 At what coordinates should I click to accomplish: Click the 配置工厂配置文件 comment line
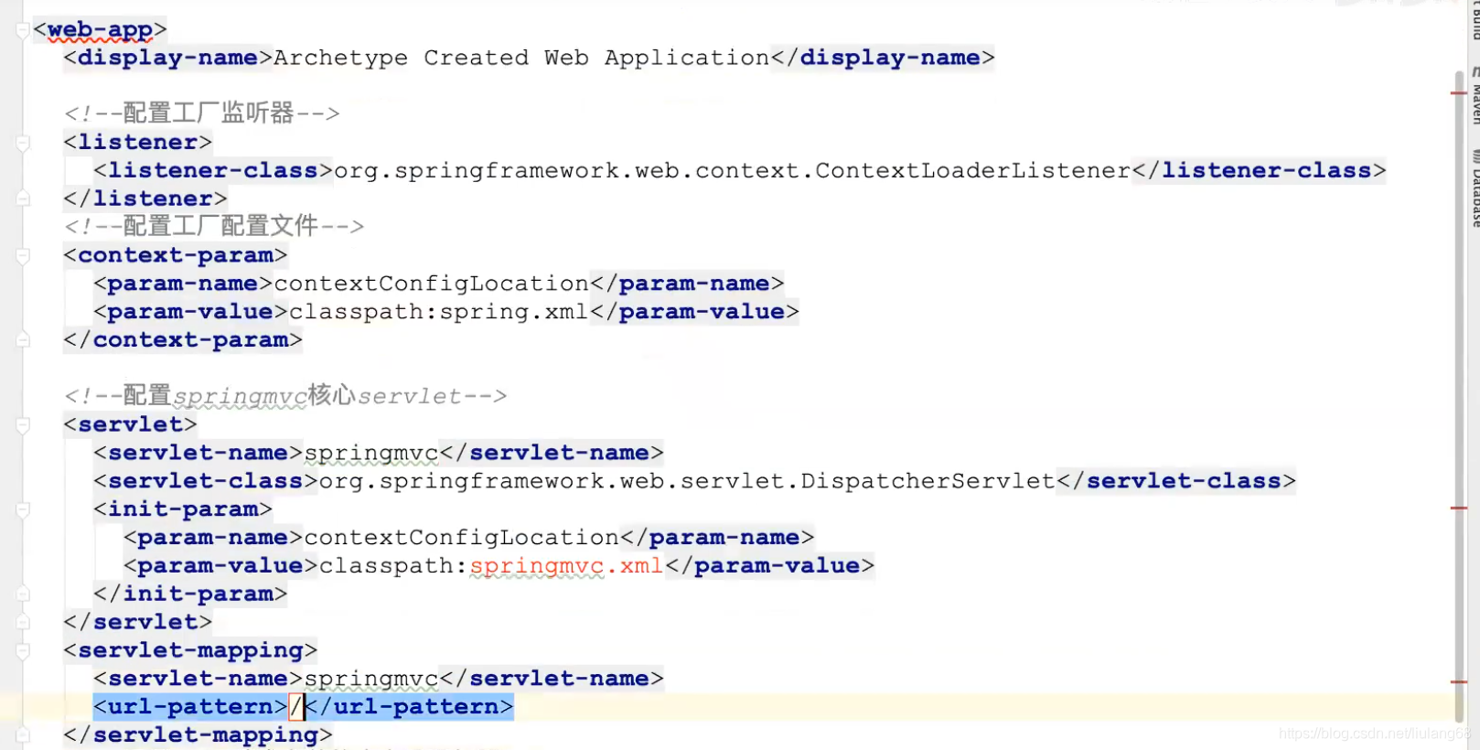[x=214, y=226]
